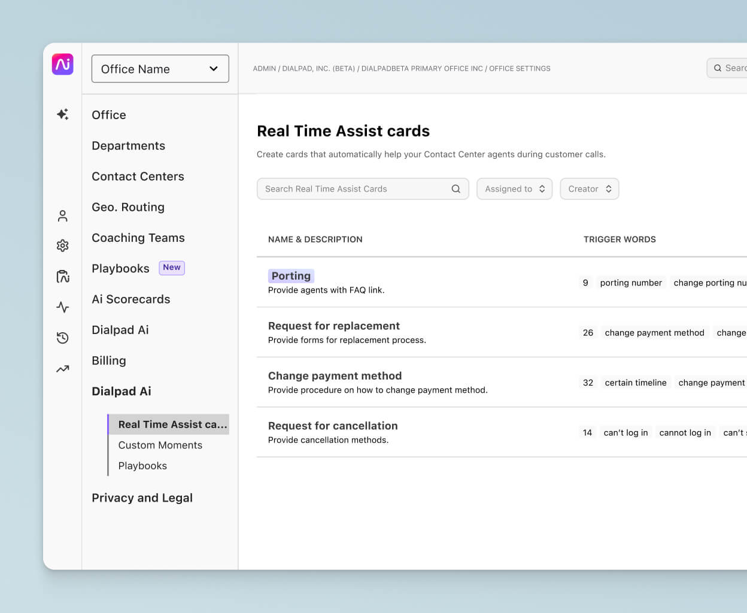Expand the Creator filter
The image size is (747, 613).
pyautogui.click(x=589, y=189)
